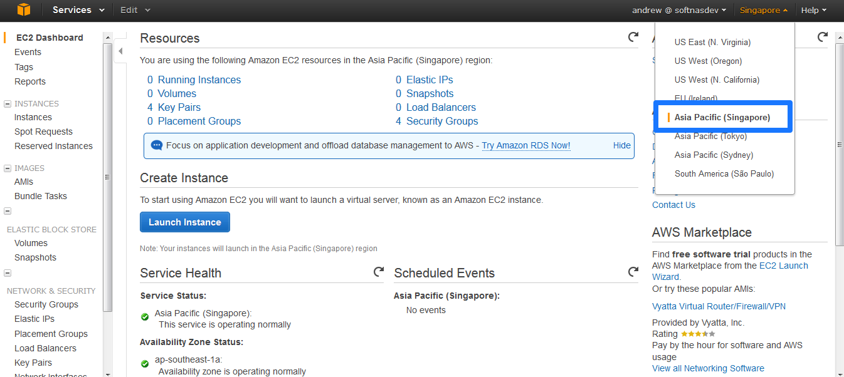Open the andrew @ softnasdev account menu
The height and width of the screenshot is (377, 844).
point(679,10)
